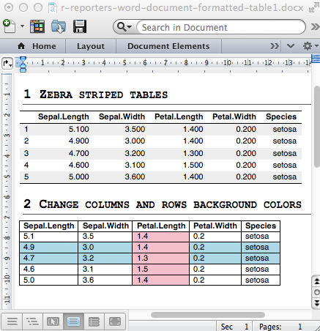Click the Petal.Width header in the colored table
320x331 pixels.
[215, 226]
